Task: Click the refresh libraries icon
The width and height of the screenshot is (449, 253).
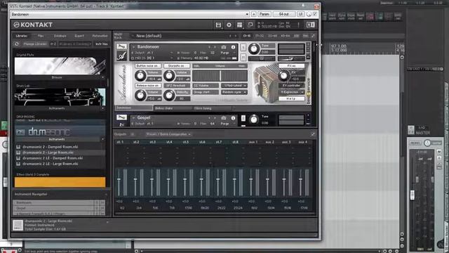Action: (x=17, y=44)
